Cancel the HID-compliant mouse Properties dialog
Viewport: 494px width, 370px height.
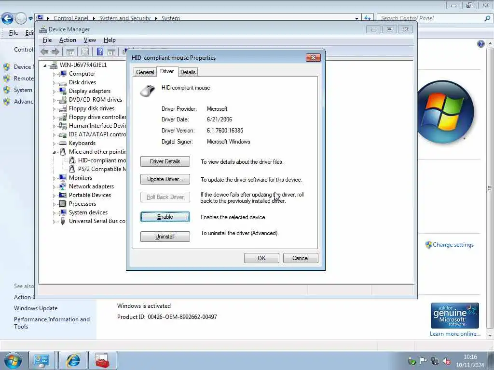[x=301, y=258]
